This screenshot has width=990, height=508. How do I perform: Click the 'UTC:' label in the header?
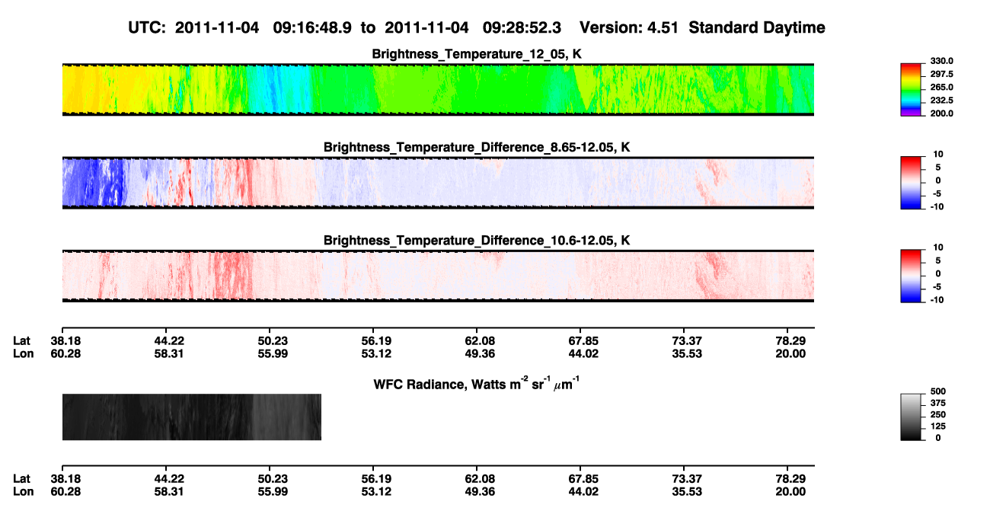coord(148,28)
